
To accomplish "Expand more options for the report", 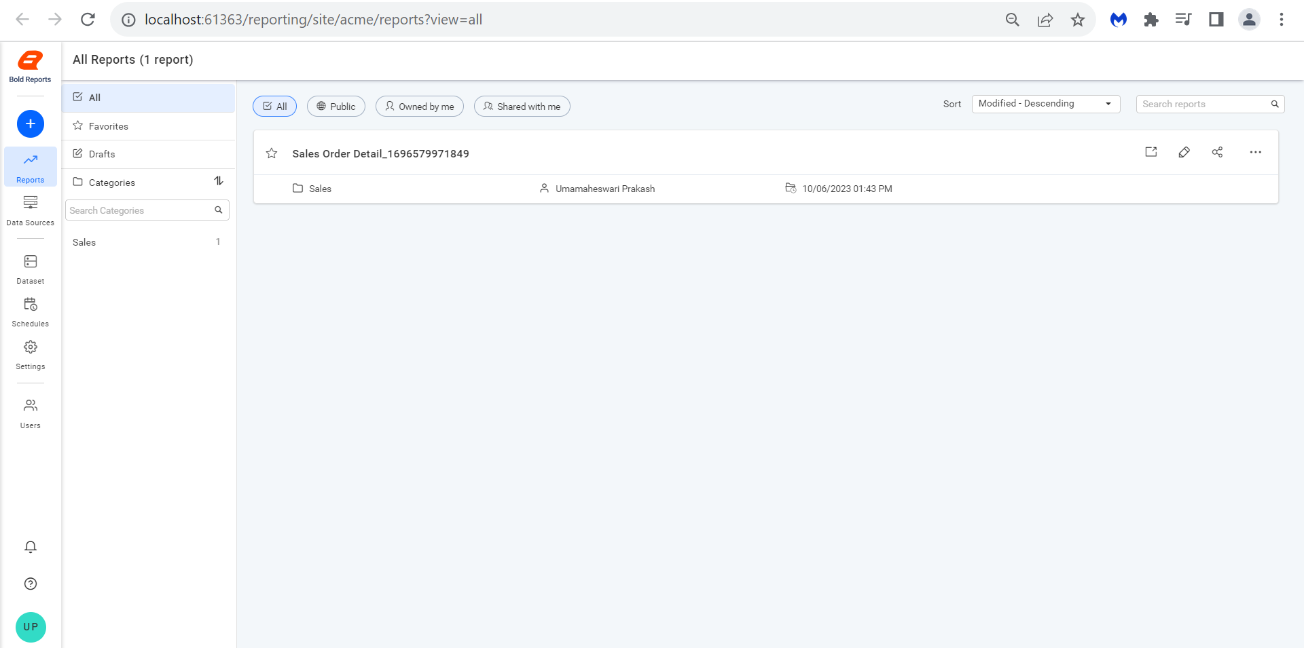I will [x=1255, y=152].
